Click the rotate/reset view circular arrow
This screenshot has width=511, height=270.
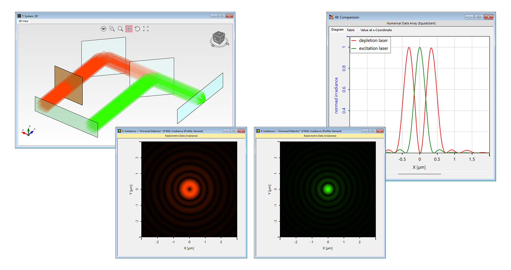pos(137,29)
